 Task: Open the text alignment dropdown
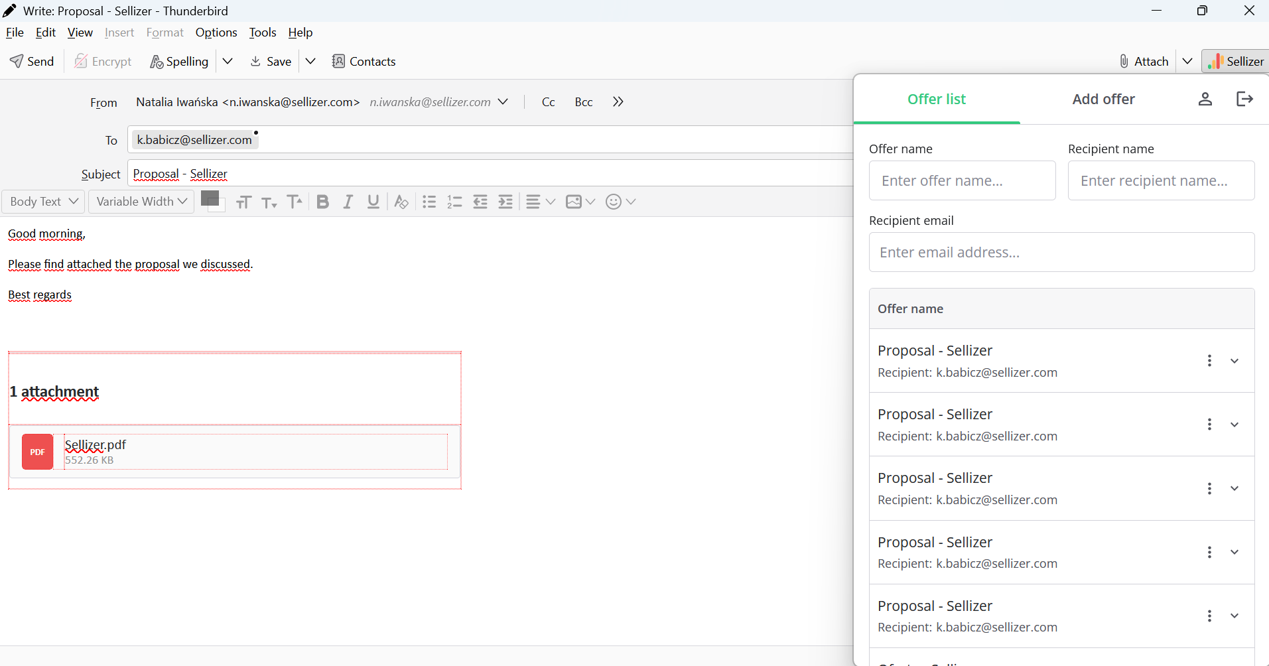pos(540,202)
